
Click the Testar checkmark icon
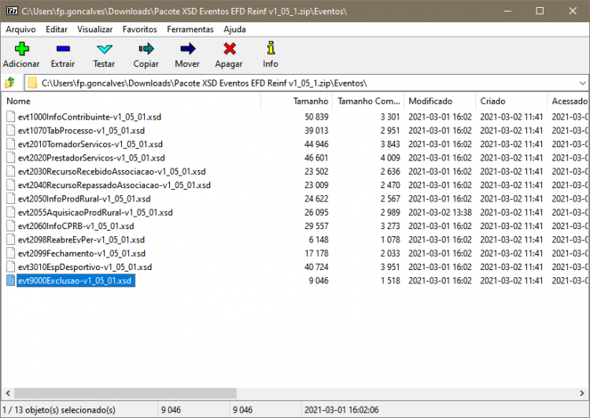(x=104, y=49)
